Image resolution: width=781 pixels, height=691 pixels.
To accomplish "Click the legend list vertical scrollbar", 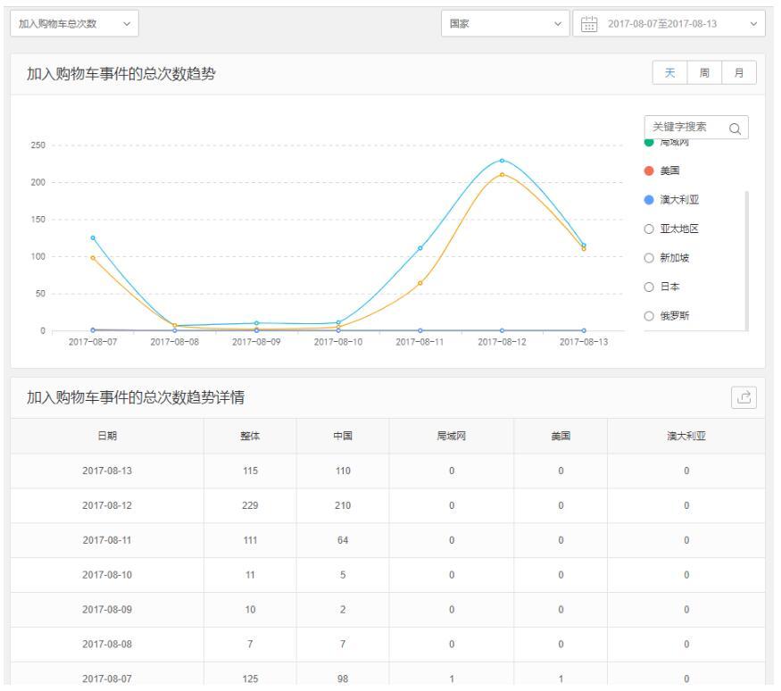I will 746,261.
